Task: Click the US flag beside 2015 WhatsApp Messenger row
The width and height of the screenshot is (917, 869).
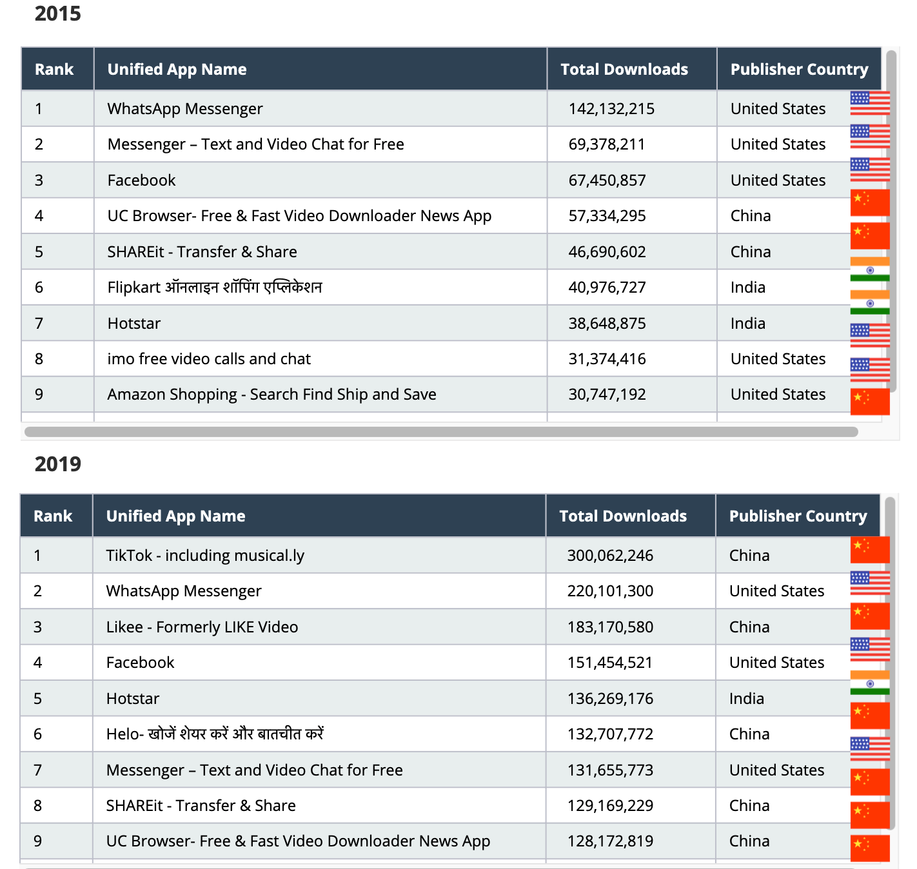Action: pyautogui.click(x=870, y=103)
